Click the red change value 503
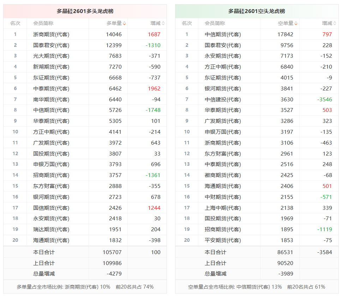 point(327,110)
